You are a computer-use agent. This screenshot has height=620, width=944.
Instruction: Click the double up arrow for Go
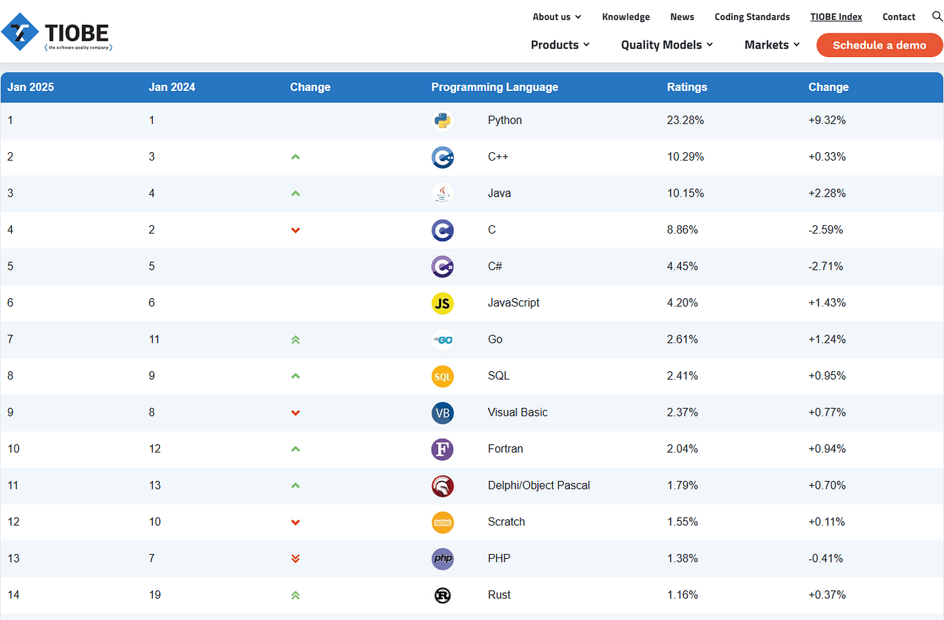pyautogui.click(x=295, y=339)
